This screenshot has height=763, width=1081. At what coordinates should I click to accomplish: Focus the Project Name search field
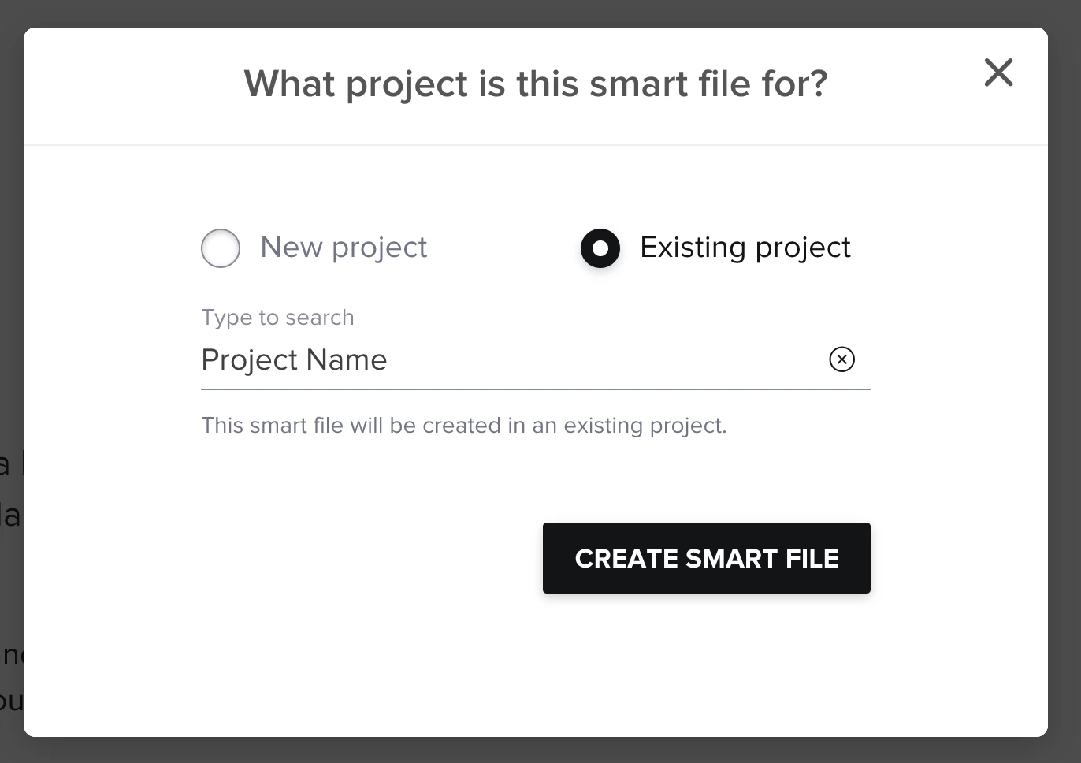[504, 360]
